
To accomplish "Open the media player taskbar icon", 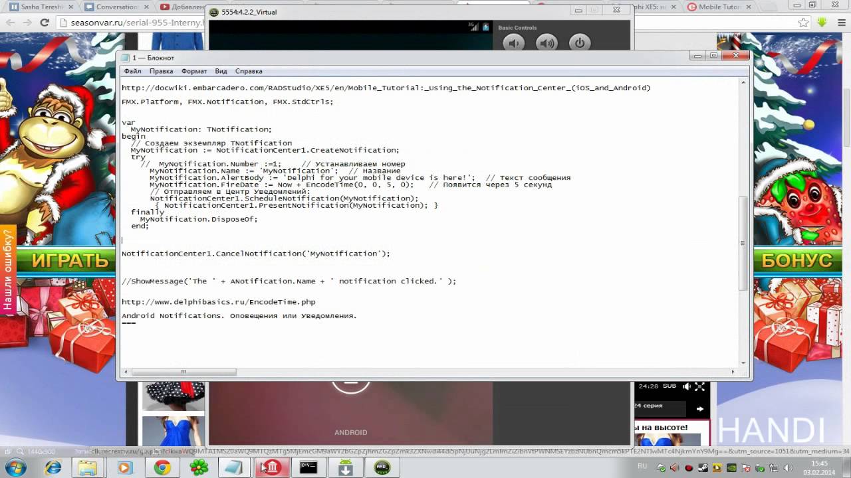I will pyautogui.click(x=124, y=467).
